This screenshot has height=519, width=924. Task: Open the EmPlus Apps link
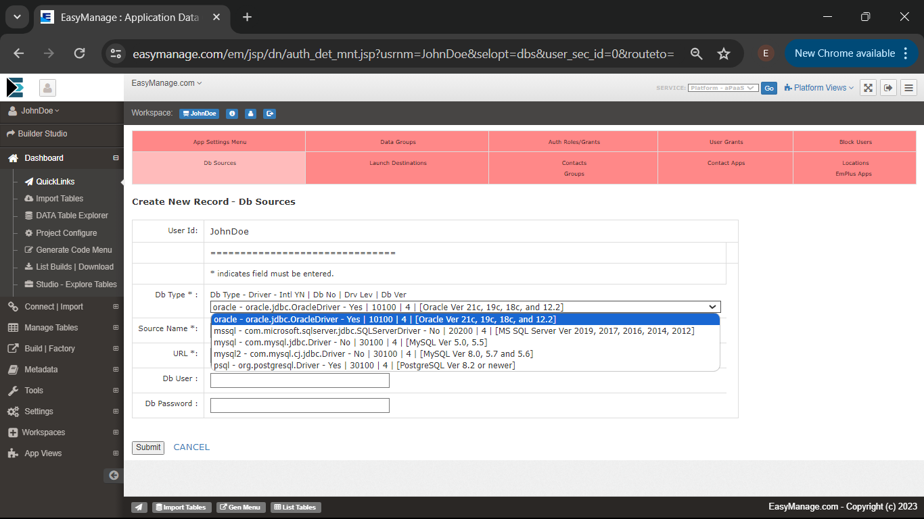point(855,174)
